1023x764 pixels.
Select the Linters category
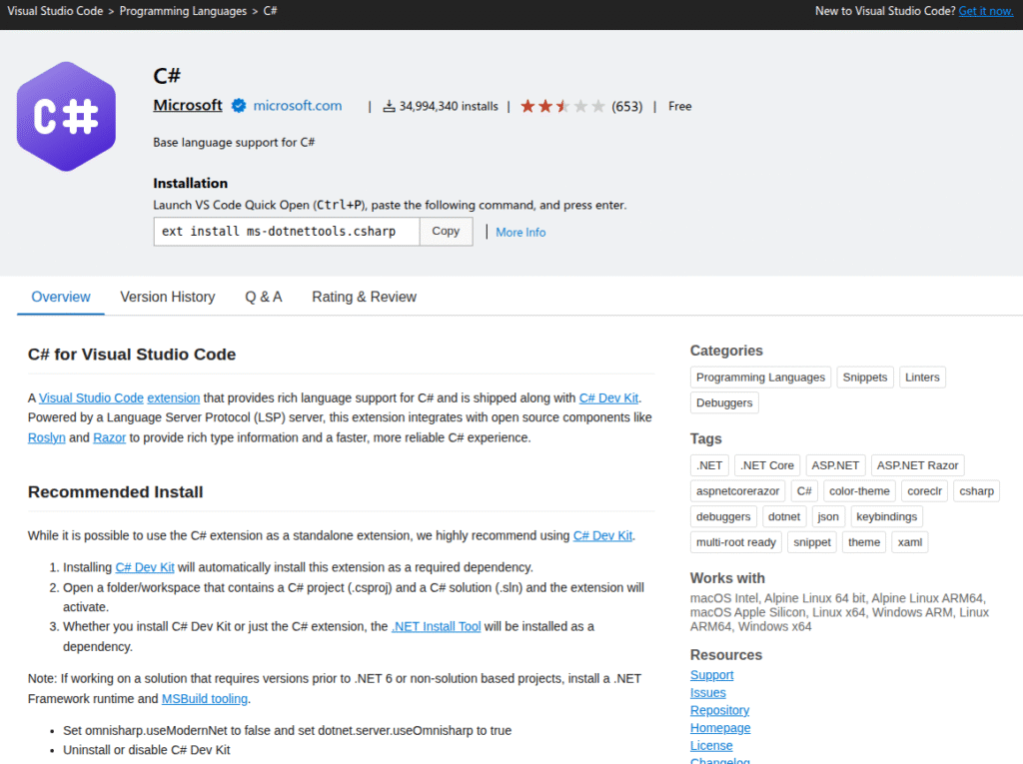(922, 378)
